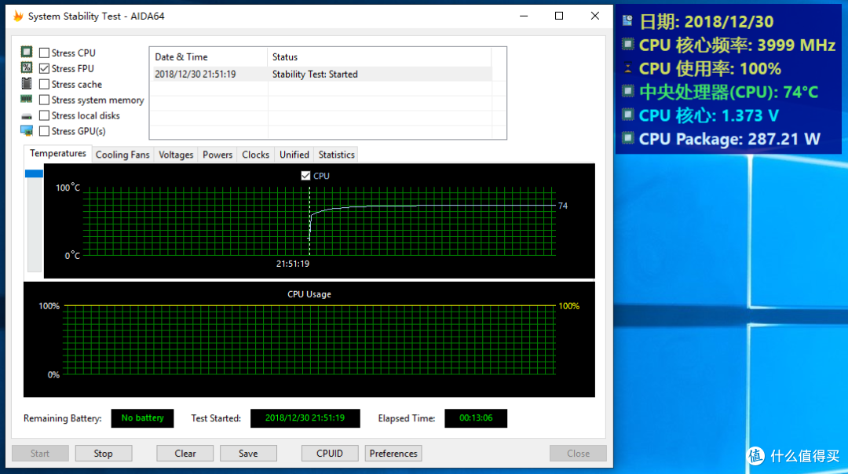Enable the Stress cache checkbox
Viewport: 848px width, 474px height.
point(44,84)
